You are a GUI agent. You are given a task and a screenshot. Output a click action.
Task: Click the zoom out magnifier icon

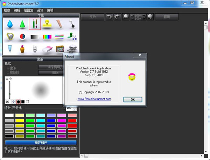coord(126,17)
